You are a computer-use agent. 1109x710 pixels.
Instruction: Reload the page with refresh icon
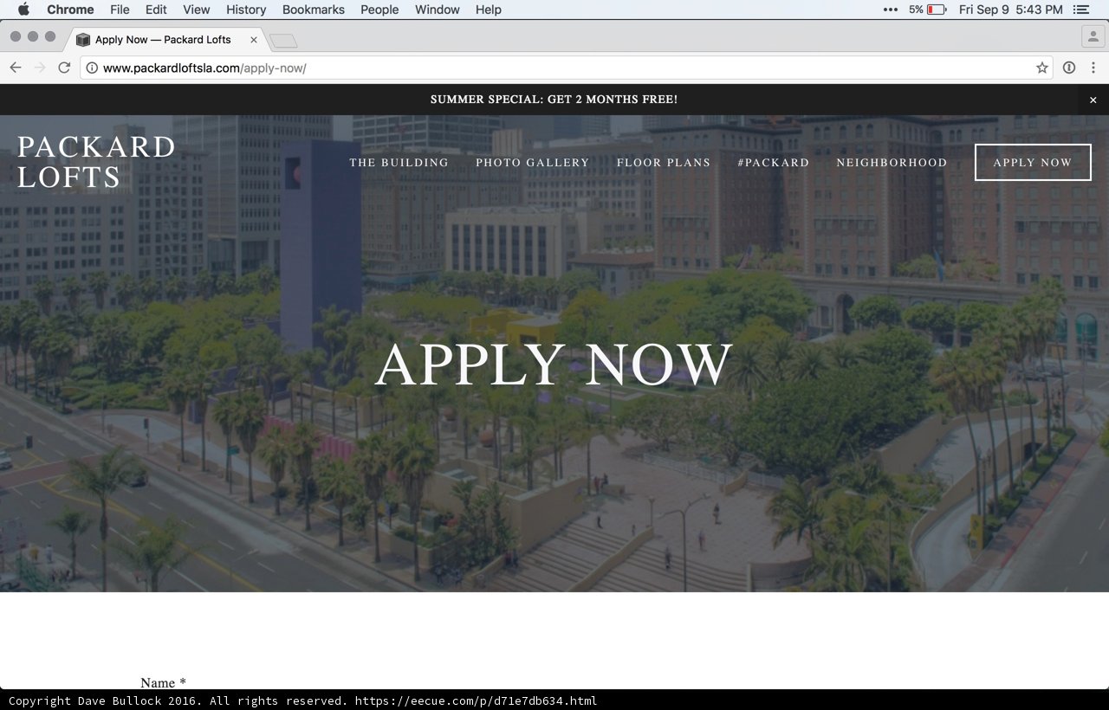(x=64, y=68)
